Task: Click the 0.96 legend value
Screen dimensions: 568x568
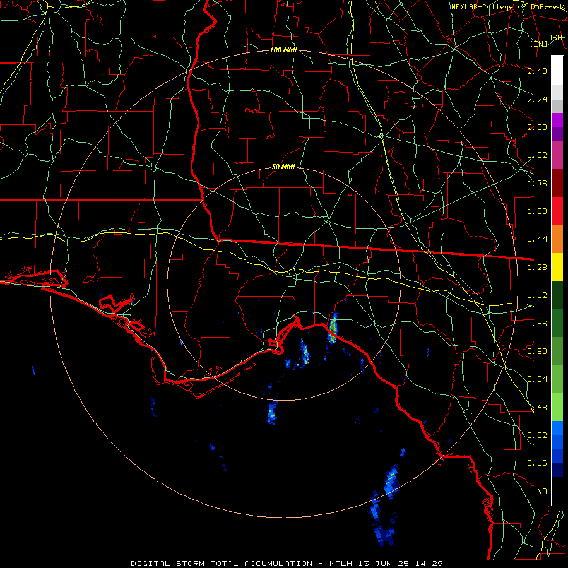Action: (x=537, y=323)
